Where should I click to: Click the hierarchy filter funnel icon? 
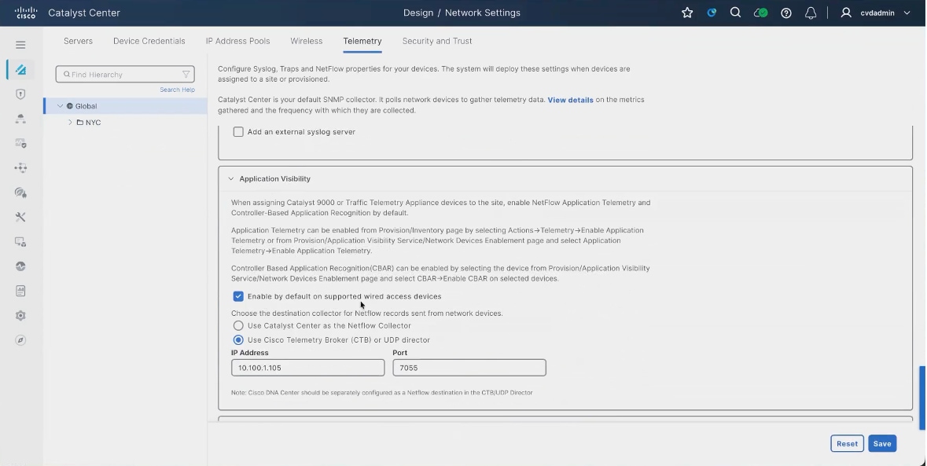point(186,75)
